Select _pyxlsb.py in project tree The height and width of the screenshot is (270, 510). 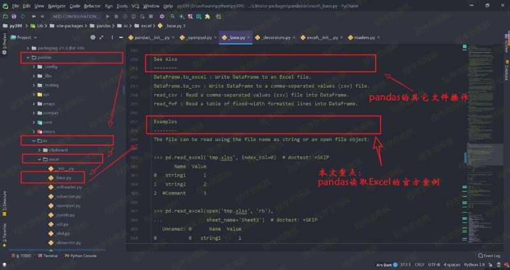coord(62,215)
